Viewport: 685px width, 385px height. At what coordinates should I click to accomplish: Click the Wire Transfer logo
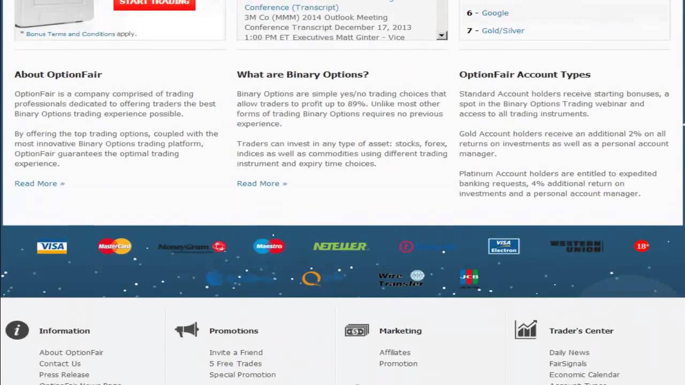pyautogui.click(x=401, y=279)
